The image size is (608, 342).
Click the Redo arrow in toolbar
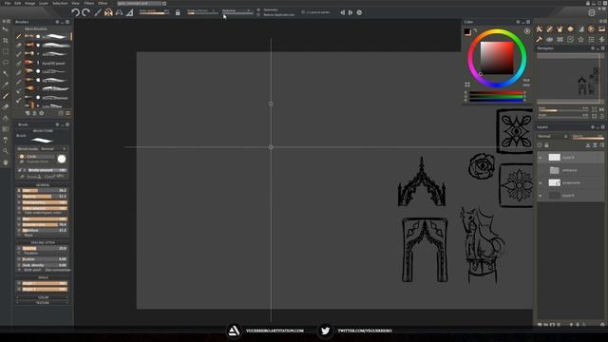click(86, 12)
